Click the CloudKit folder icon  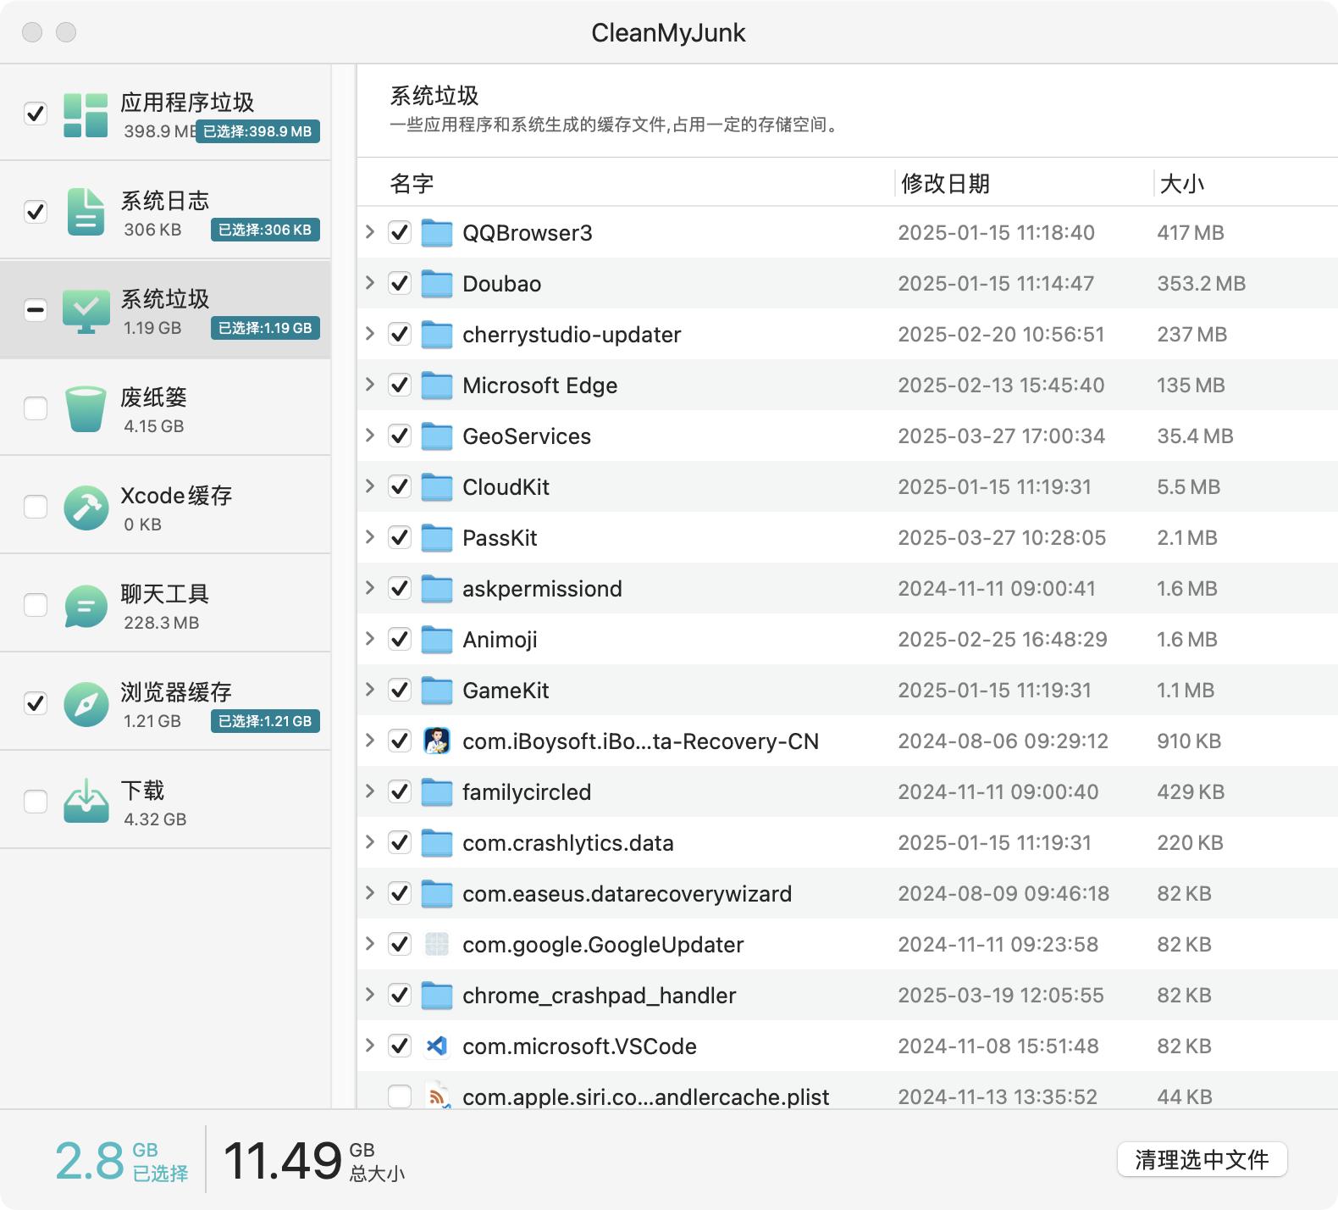click(437, 486)
